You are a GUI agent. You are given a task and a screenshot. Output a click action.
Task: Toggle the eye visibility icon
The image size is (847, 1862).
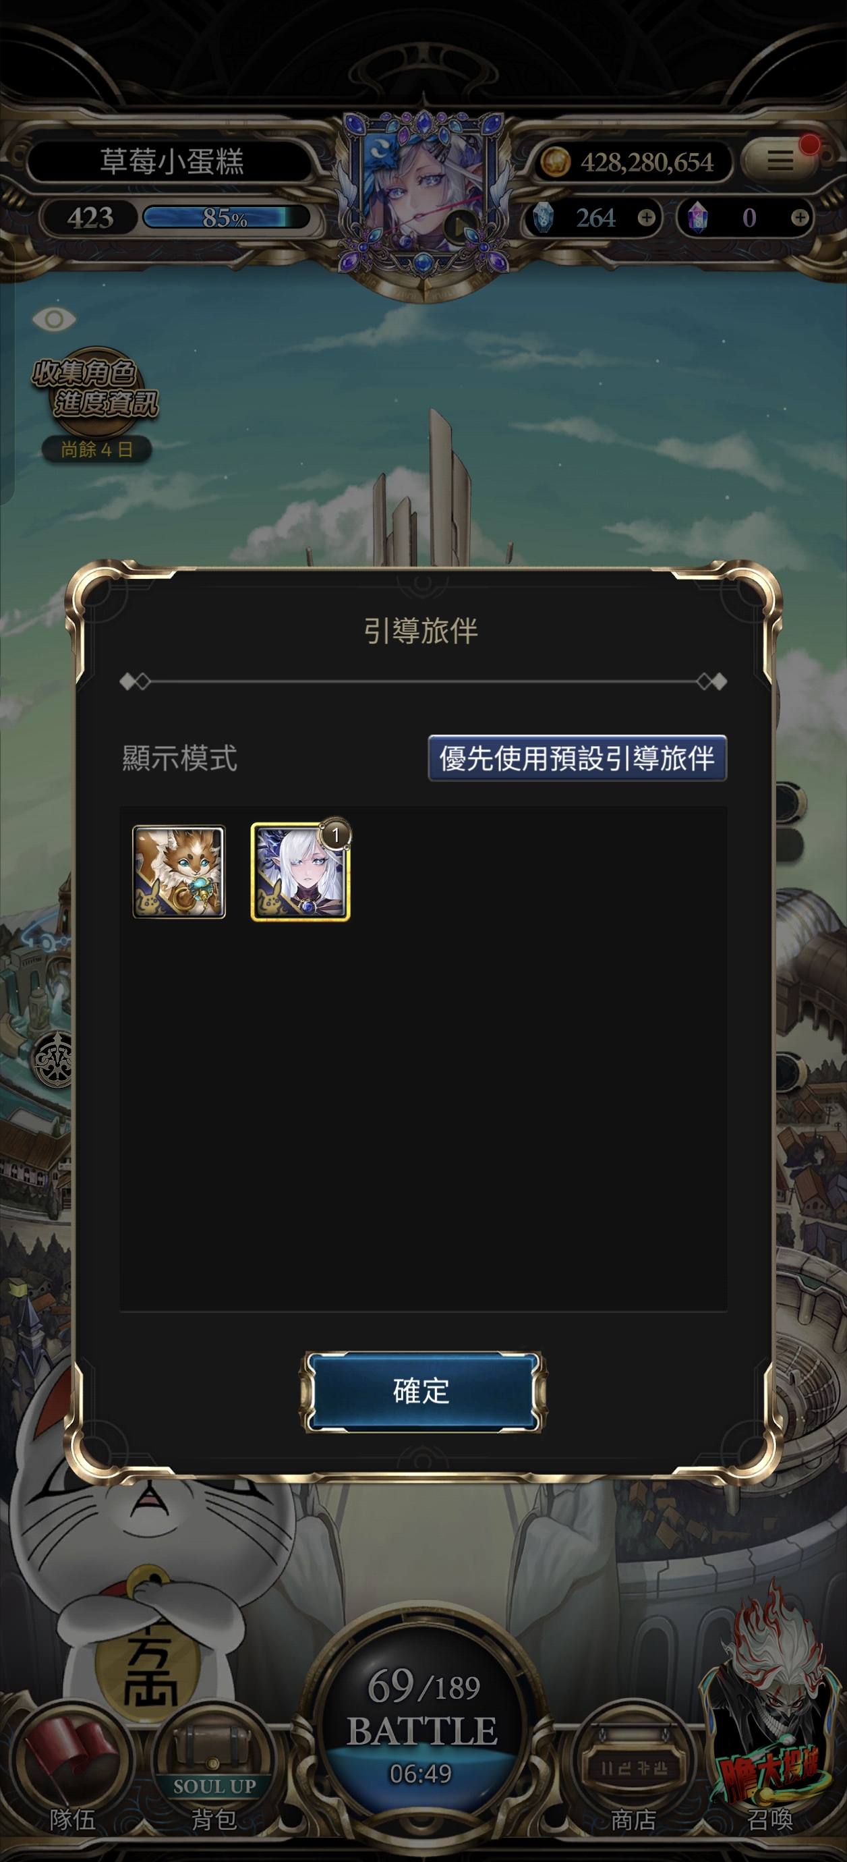53,318
